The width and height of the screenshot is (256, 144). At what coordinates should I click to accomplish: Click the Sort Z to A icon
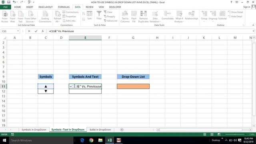(84, 19)
